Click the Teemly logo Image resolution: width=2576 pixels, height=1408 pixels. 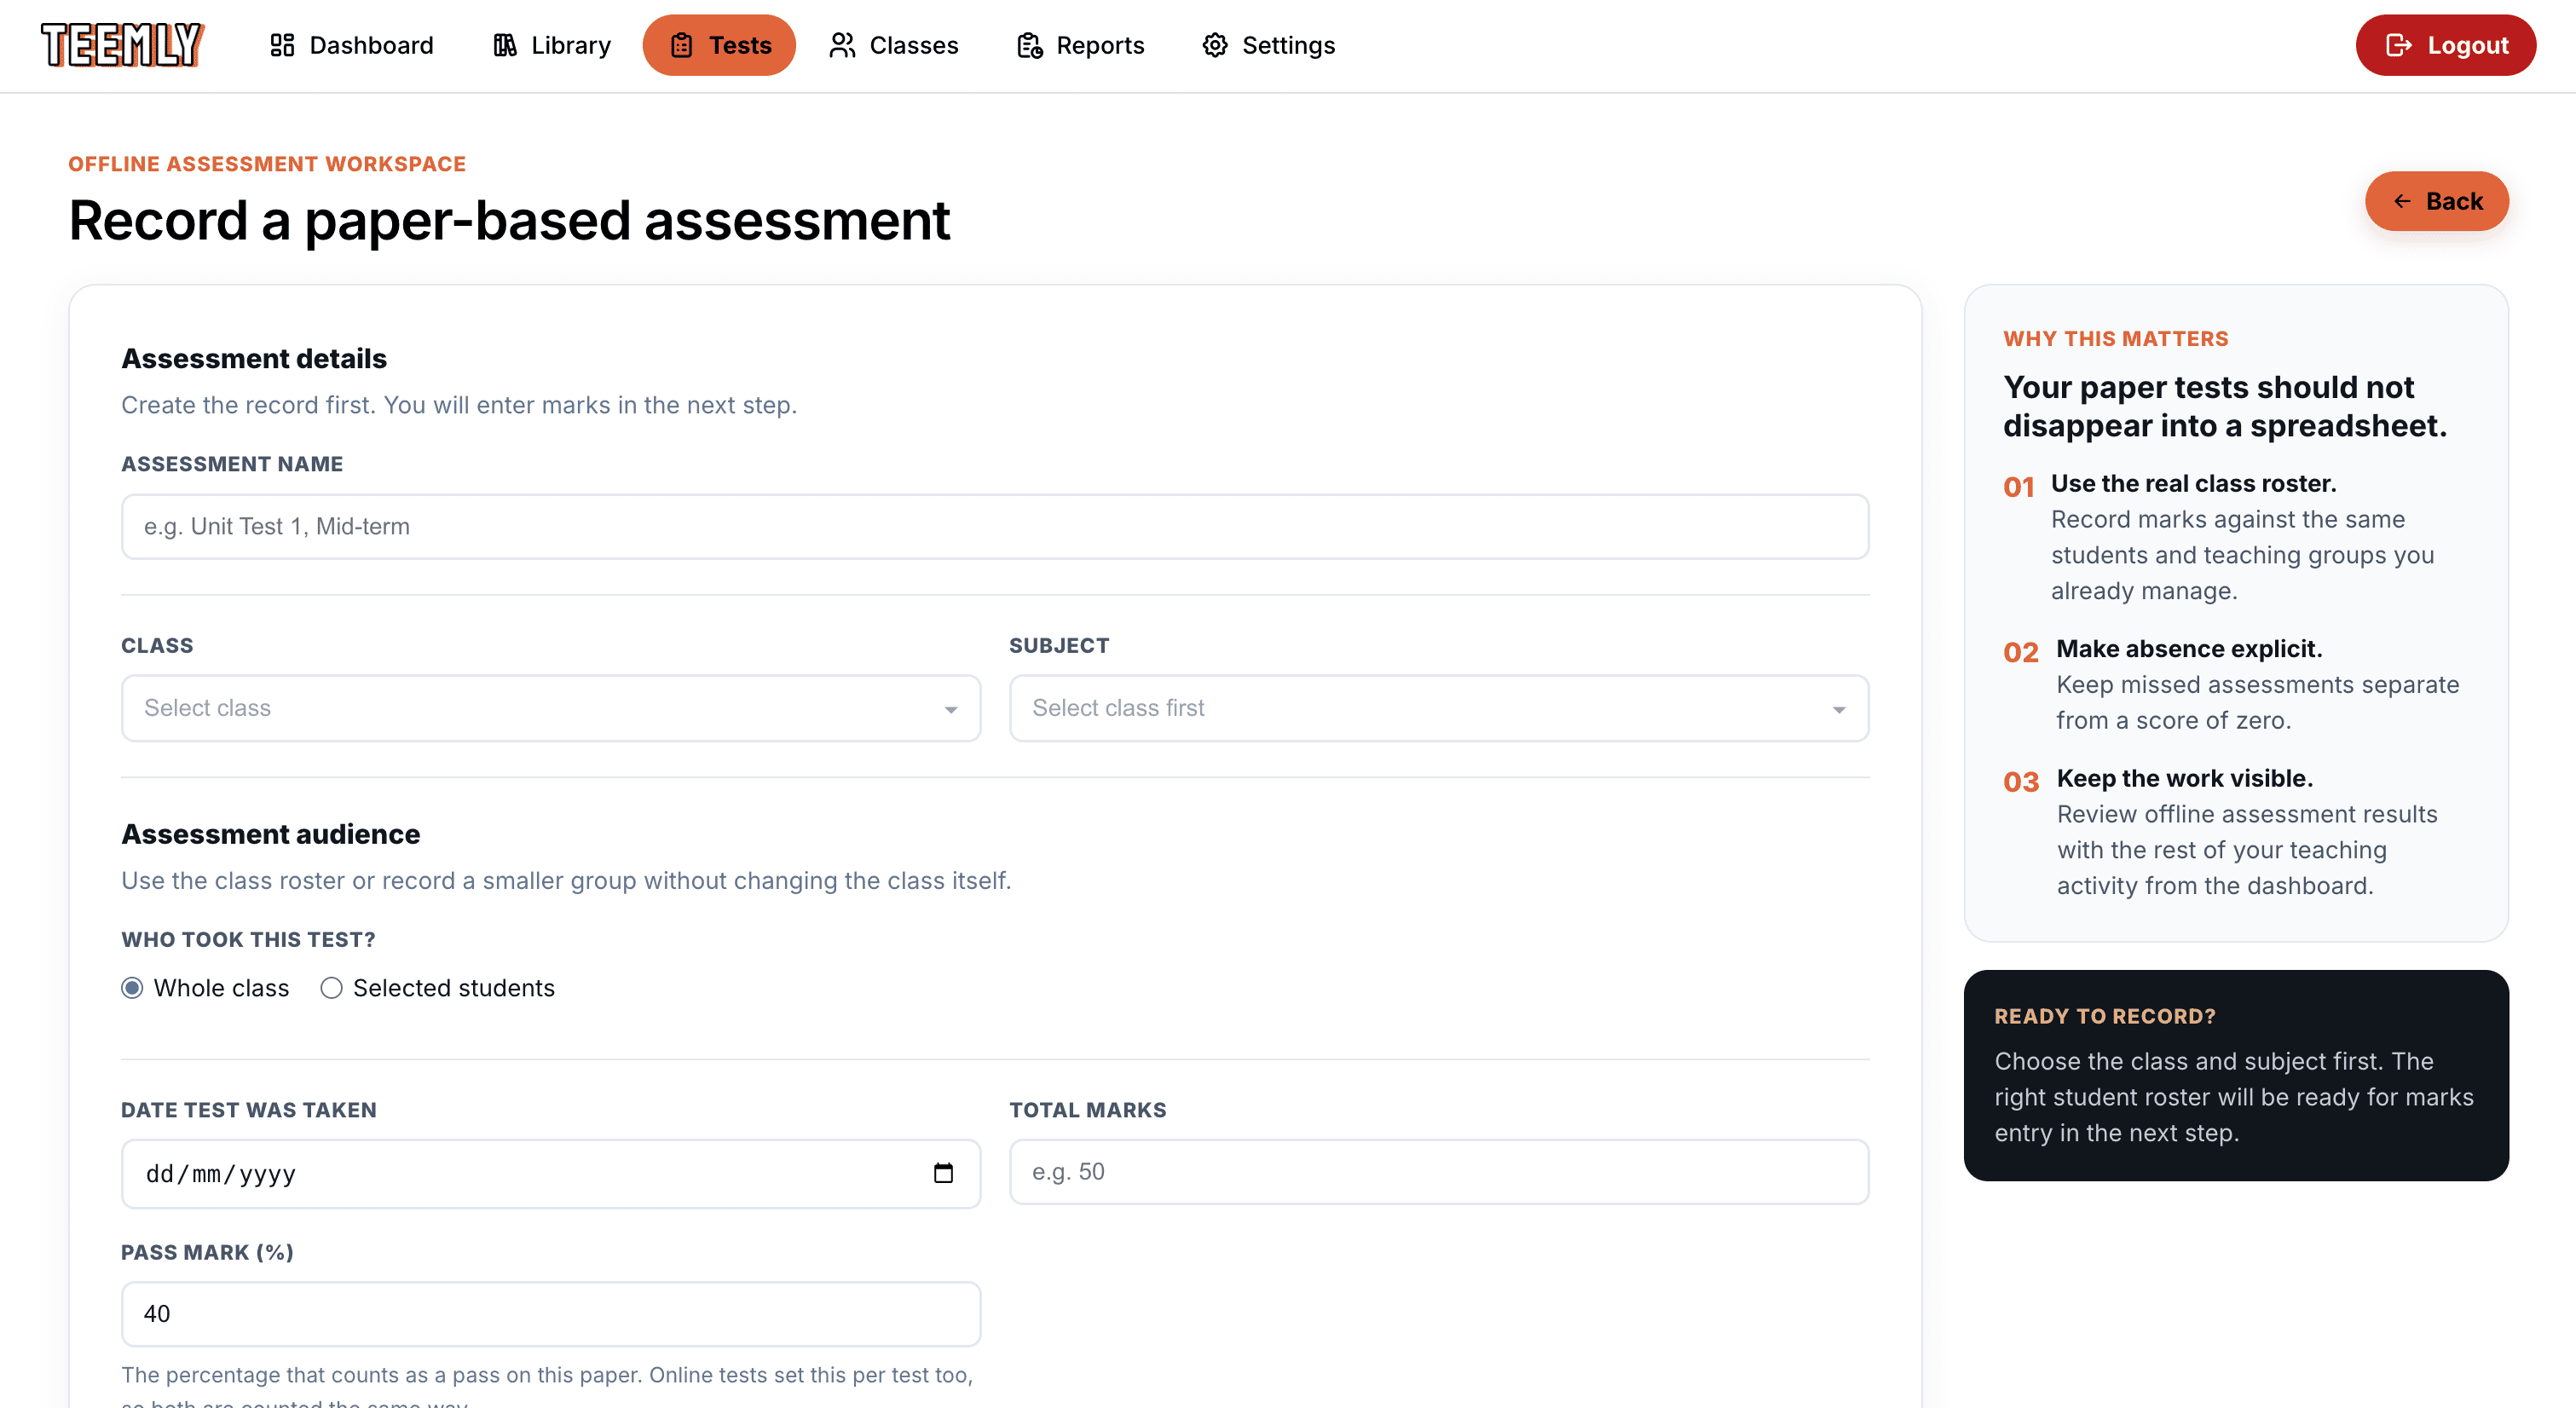122,45
